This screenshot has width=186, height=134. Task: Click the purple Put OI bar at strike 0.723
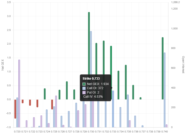pos(41,121)
